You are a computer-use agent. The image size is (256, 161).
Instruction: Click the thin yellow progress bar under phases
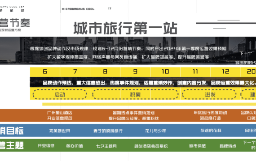149,104
